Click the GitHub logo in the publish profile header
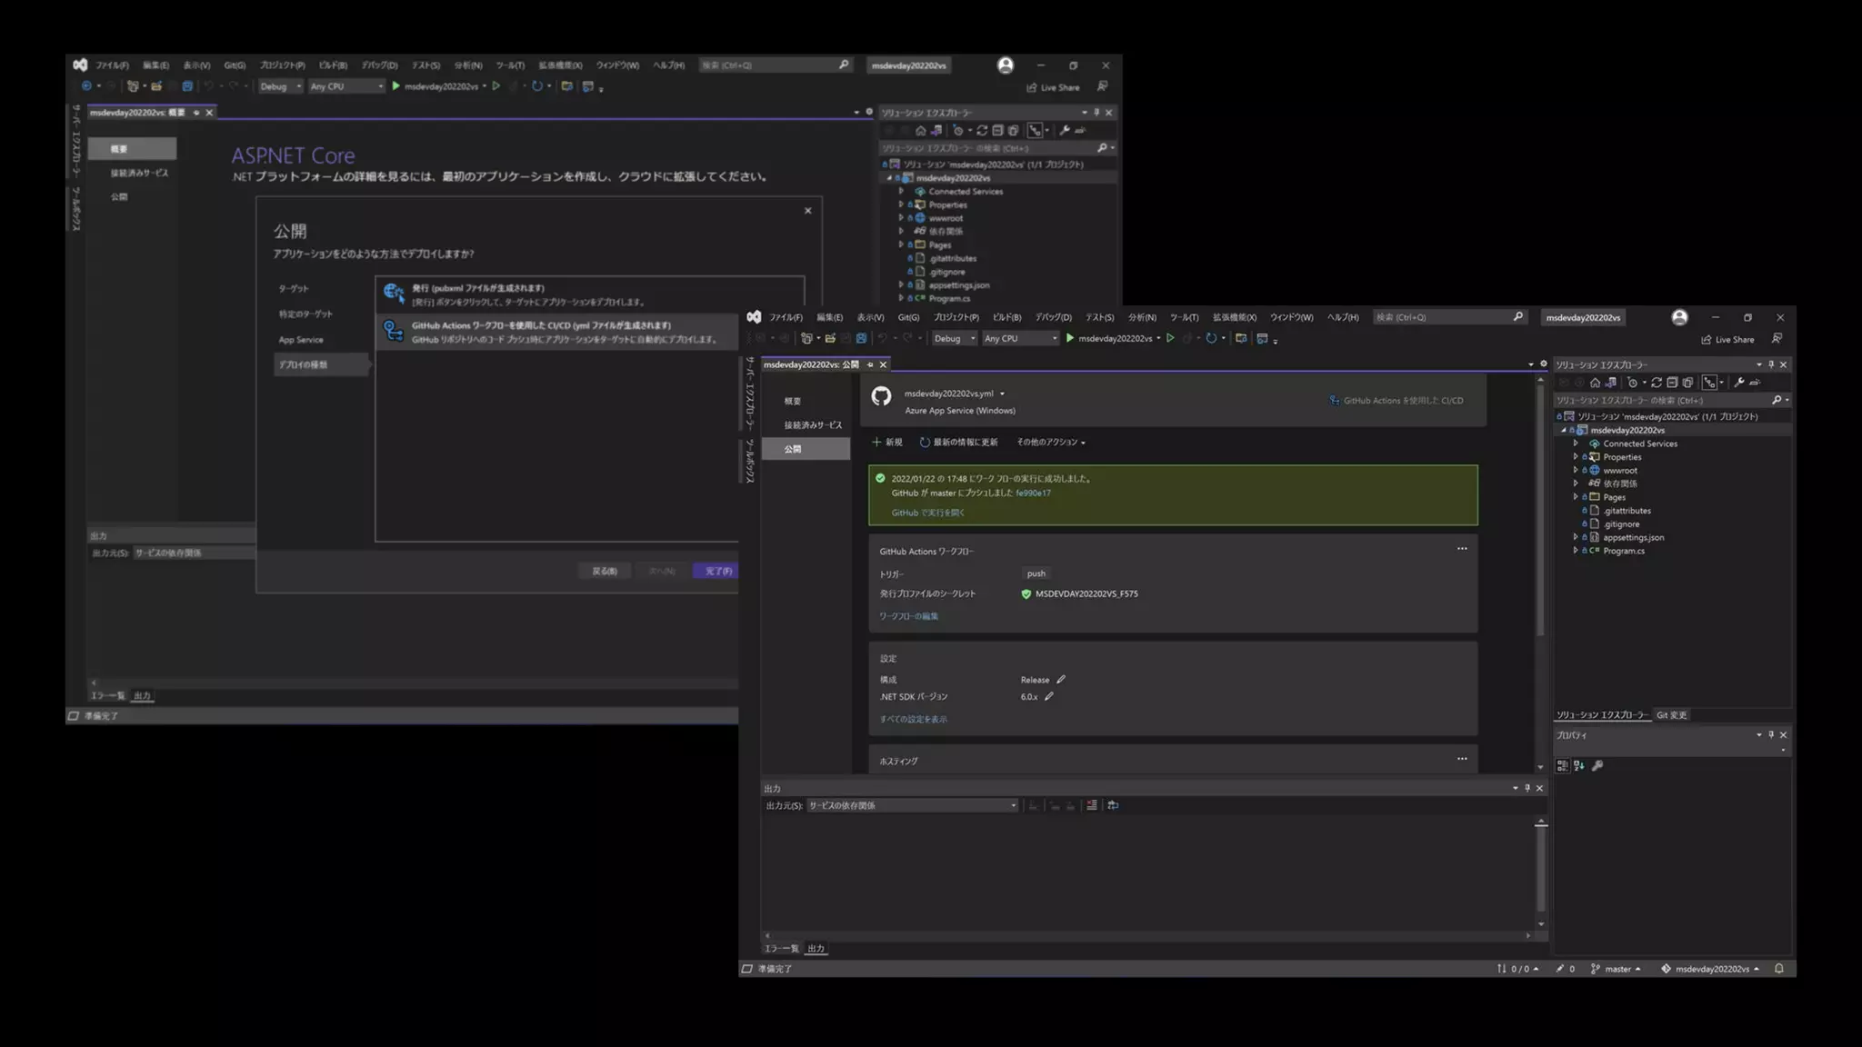 click(x=881, y=396)
